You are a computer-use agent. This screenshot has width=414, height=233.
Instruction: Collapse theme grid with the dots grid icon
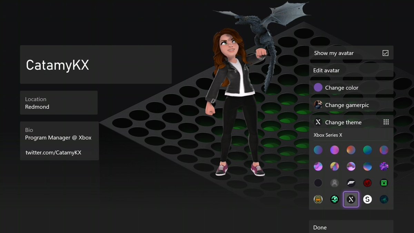(386, 122)
